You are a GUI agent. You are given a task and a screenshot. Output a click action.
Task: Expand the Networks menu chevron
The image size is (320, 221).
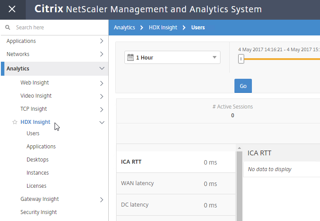[102, 54]
